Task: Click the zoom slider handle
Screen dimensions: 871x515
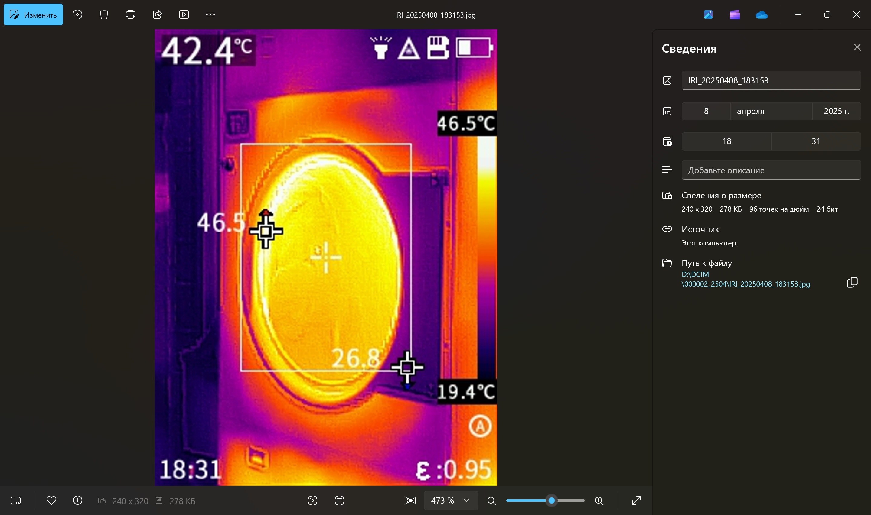Action: pos(551,500)
